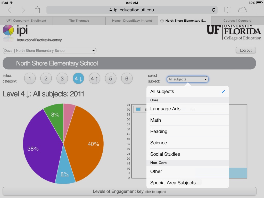Tap the Safari forward arrow
This screenshot has height=198, width=264.
pyautogui.click(x=23, y=10)
